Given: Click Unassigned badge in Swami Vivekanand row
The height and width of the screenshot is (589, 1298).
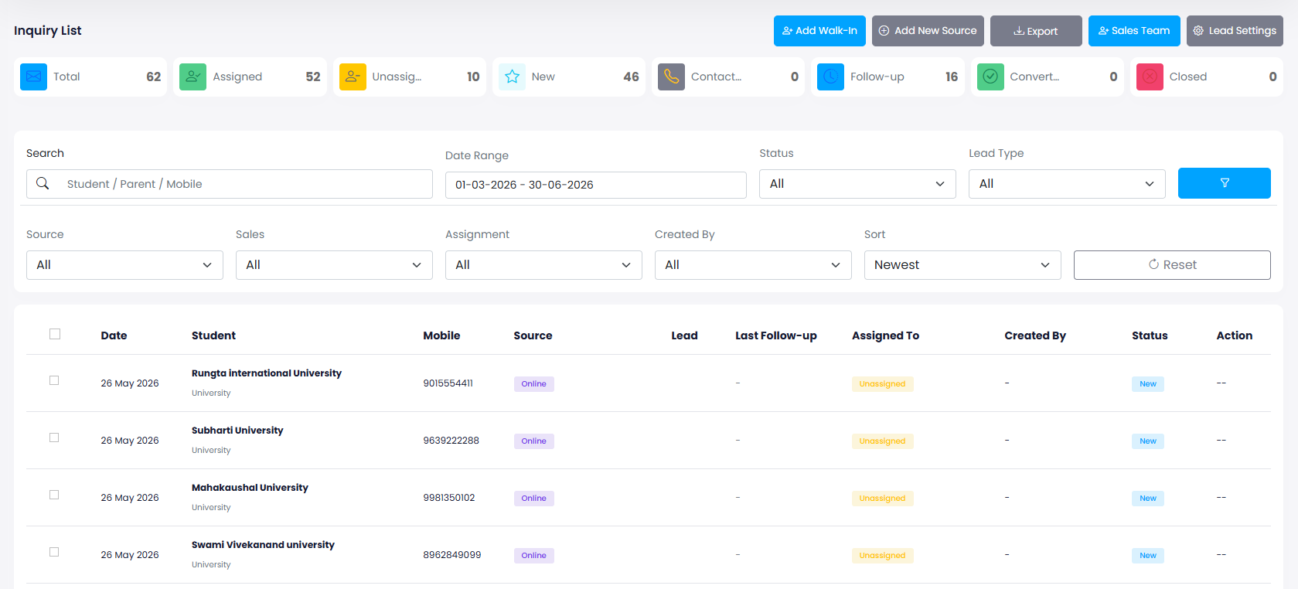Looking at the screenshot, I should (x=882, y=556).
